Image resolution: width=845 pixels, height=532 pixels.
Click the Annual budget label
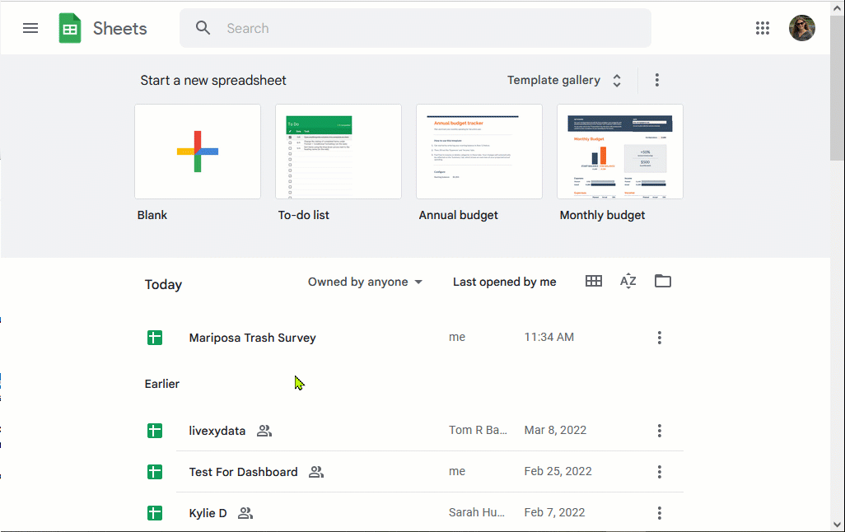pyautogui.click(x=458, y=215)
